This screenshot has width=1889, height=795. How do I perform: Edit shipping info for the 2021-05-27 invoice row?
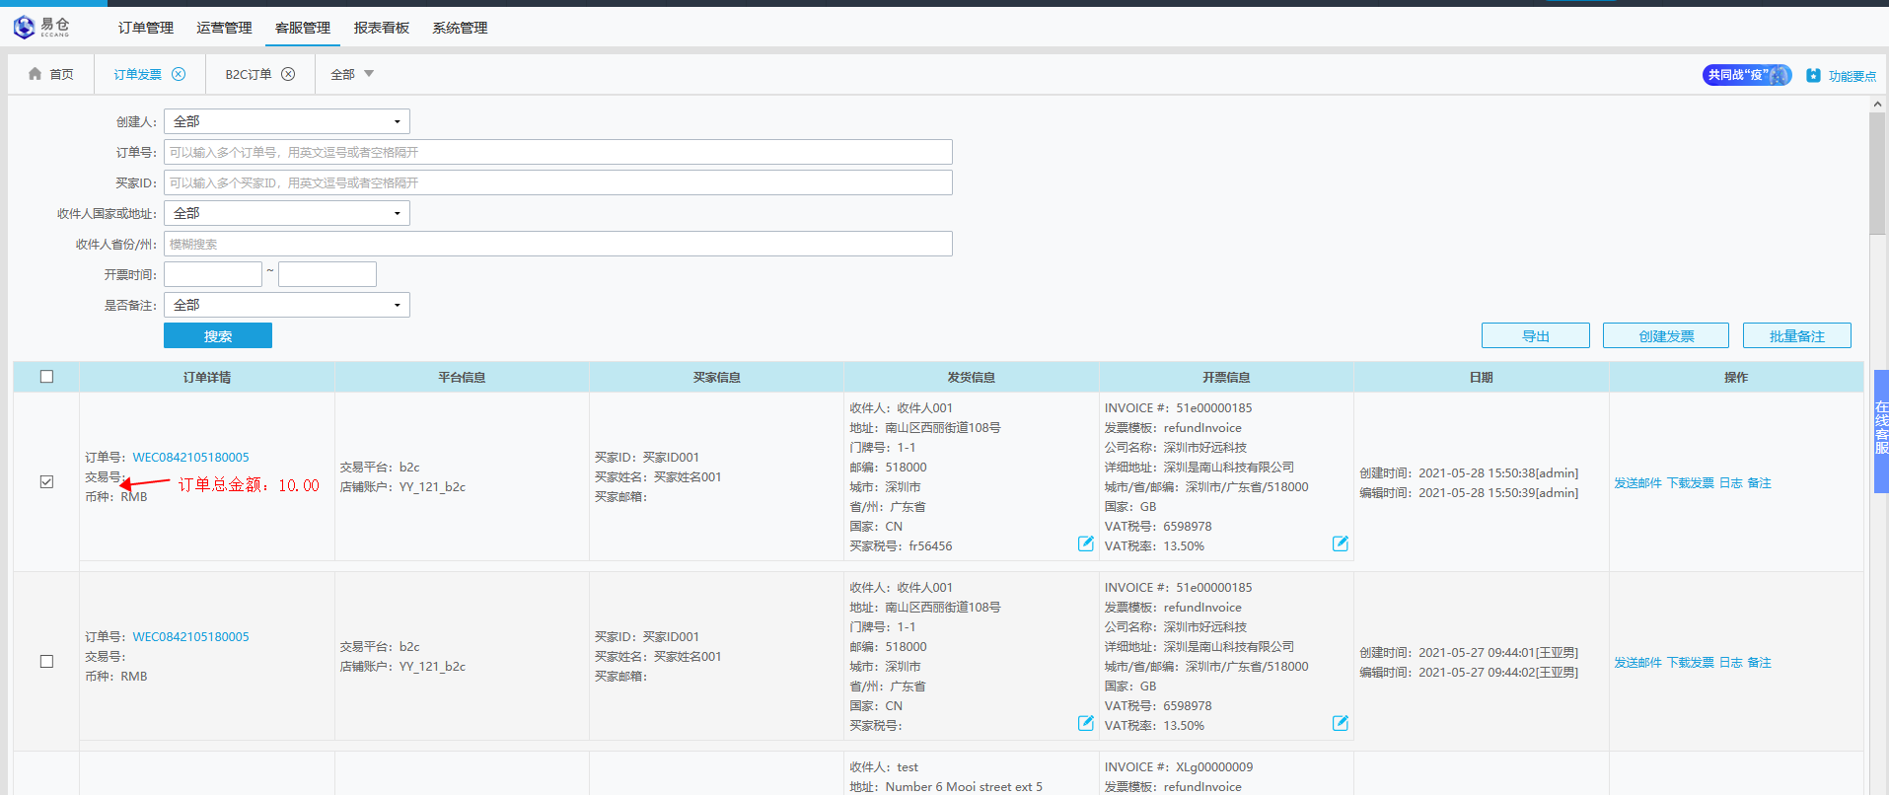click(1086, 723)
